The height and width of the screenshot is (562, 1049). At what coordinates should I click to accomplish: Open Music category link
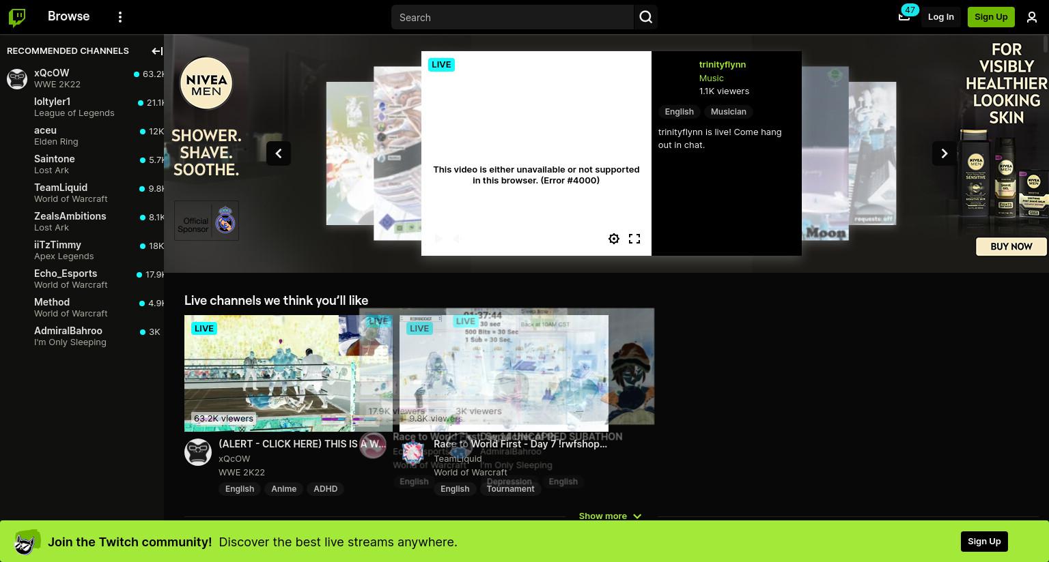tap(711, 78)
